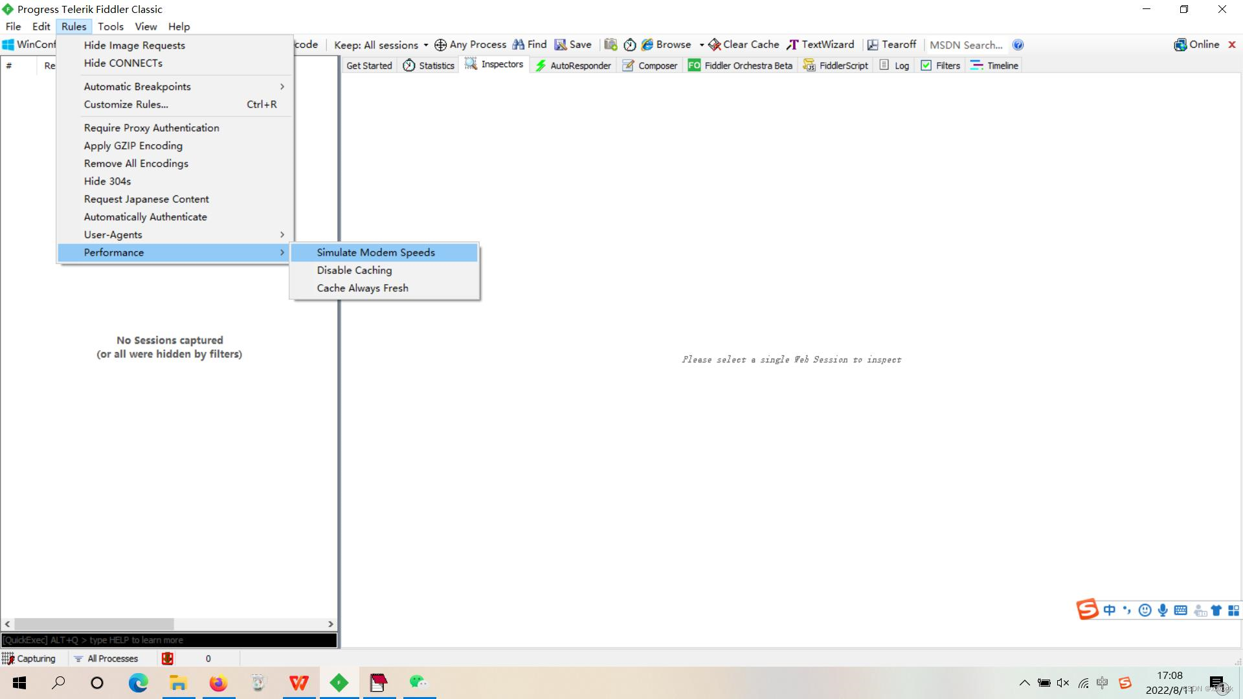Image resolution: width=1243 pixels, height=699 pixels.
Task: Click the WinConfig toolbar button
Action: [x=29, y=45]
